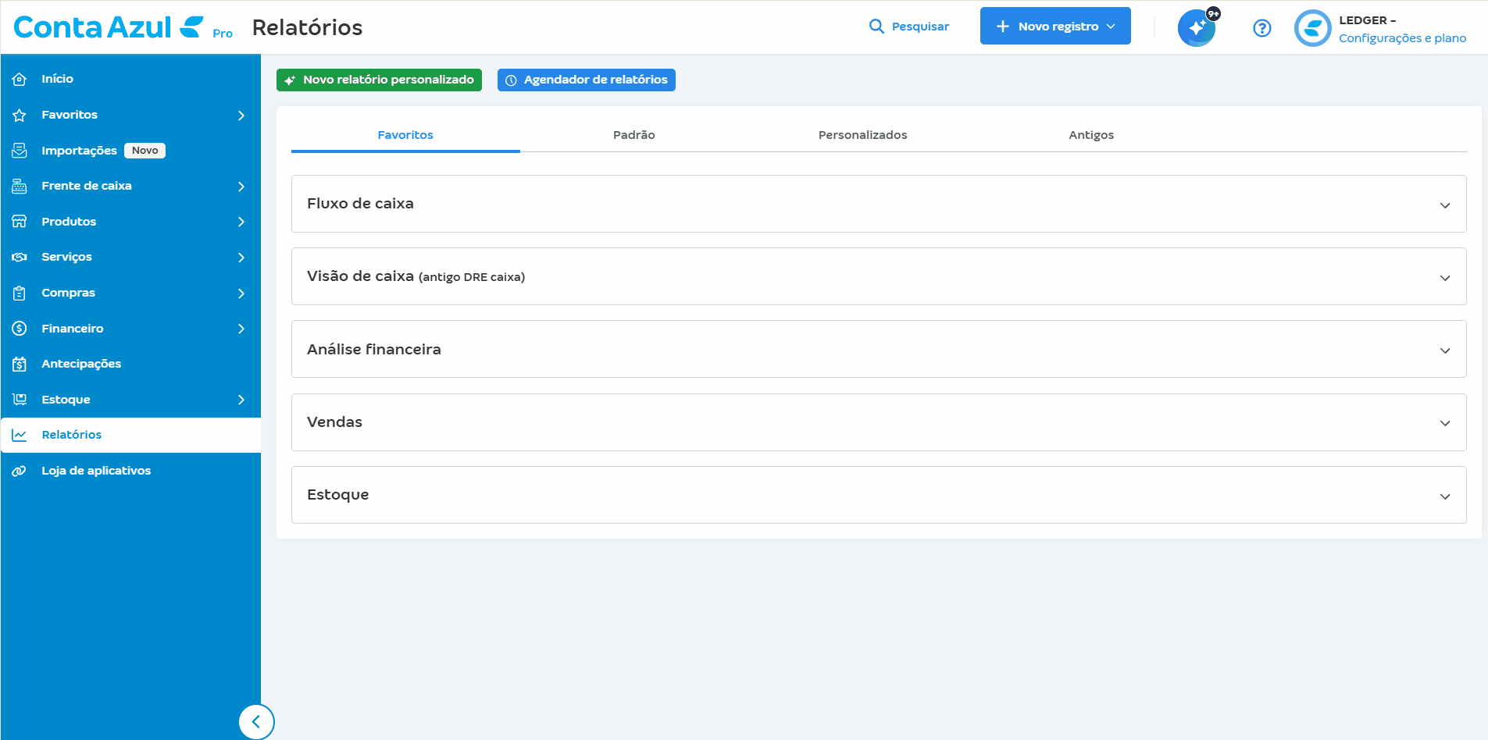Click the Importações icon in sidebar
This screenshot has height=740, width=1488.
click(20, 151)
